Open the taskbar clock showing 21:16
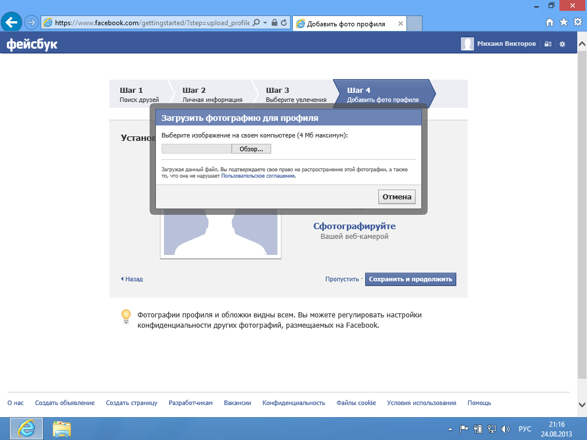This screenshot has width=587, height=440. click(x=556, y=429)
